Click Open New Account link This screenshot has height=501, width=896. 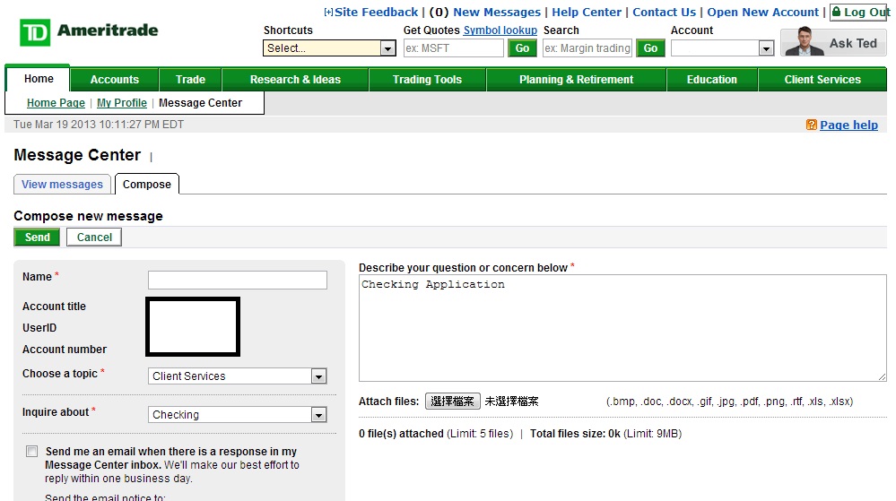click(763, 12)
